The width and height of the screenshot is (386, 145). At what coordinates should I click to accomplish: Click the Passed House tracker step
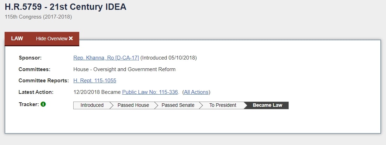133,105
